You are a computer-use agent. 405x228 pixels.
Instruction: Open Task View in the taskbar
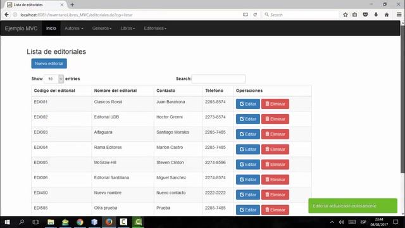36,222
